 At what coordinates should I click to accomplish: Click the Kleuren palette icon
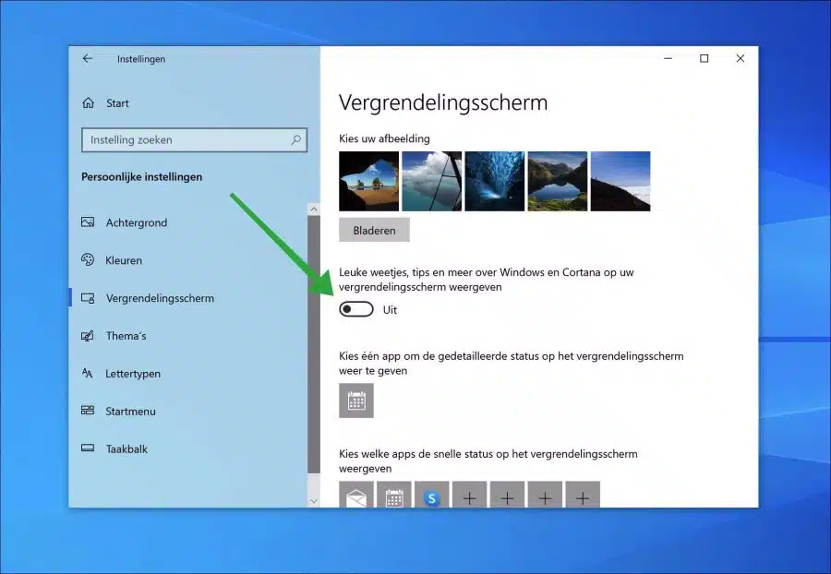[88, 260]
